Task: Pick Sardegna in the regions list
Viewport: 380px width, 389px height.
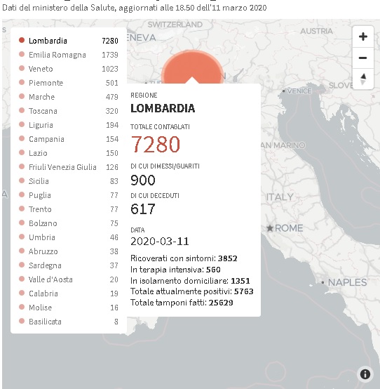Action: 69,265
